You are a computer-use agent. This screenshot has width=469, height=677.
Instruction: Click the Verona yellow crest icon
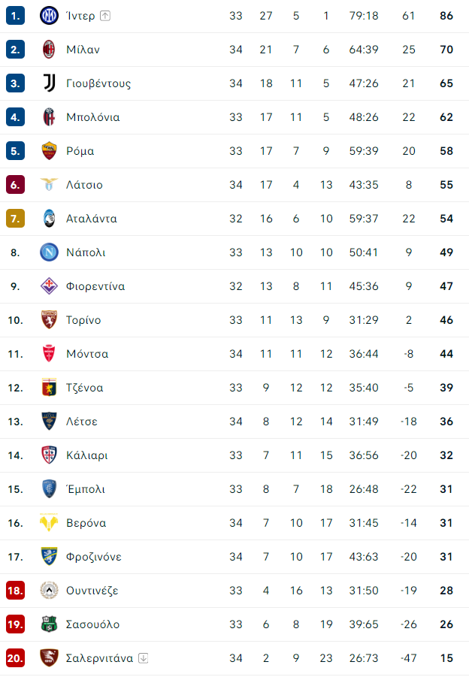[x=50, y=523]
